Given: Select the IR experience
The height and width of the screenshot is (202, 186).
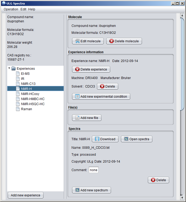Looking at the screenshot, I should click(x=23, y=79).
